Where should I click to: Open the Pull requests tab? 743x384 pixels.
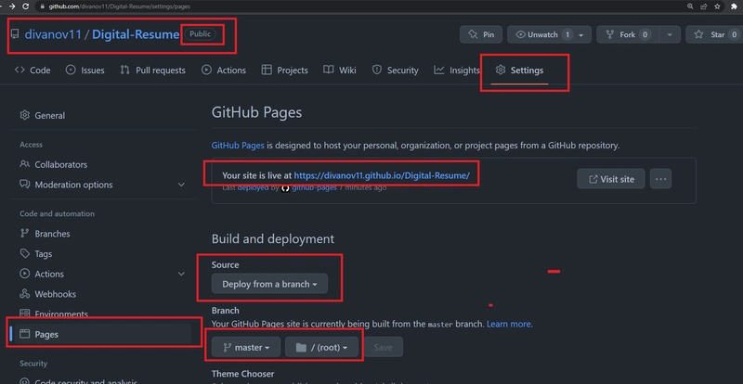click(152, 70)
